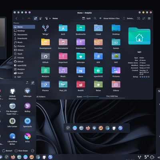This screenshot has width=160, height=160.
Task: Open Documents in Places panel
Action: click(x=24, y=34)
